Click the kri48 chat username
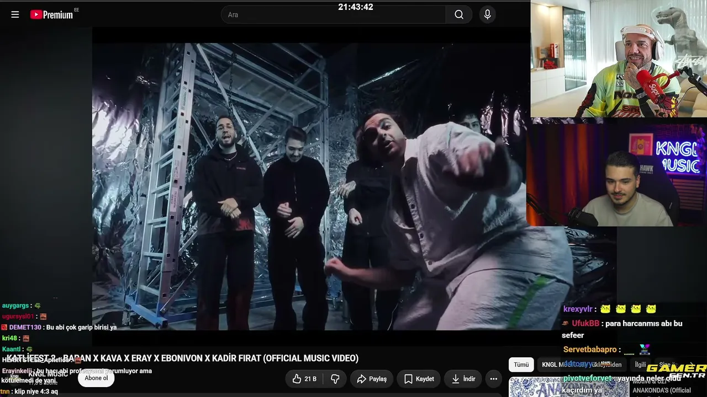This screenshot has height=397, width=707. [x=10, y=338]
